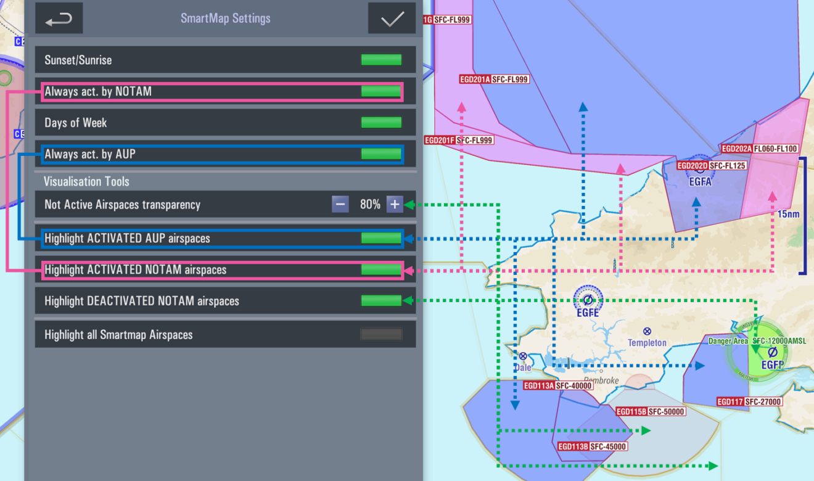Tap the Dale waypoint marker
The image size is (814, 481).
click(x=523, y=356)
